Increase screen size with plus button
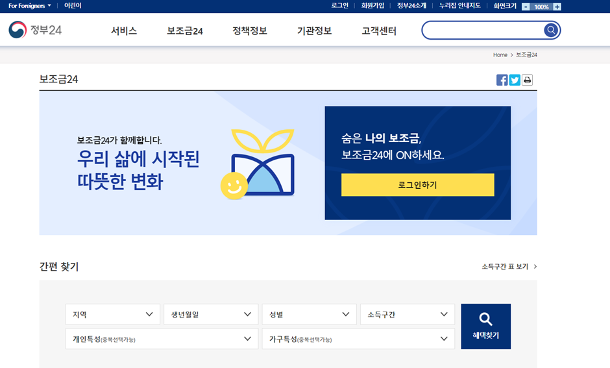 point(557,6)
